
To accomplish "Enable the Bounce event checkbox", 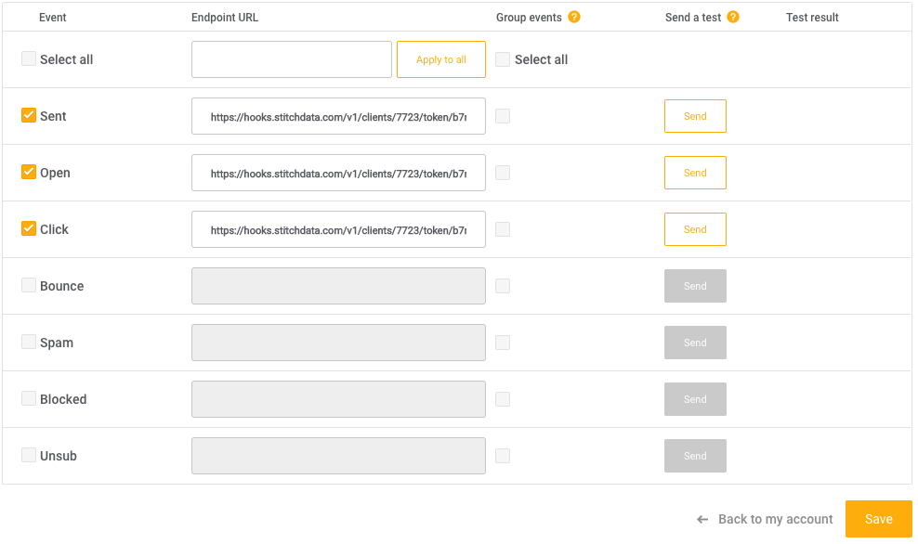I will (x=28, y=285).
